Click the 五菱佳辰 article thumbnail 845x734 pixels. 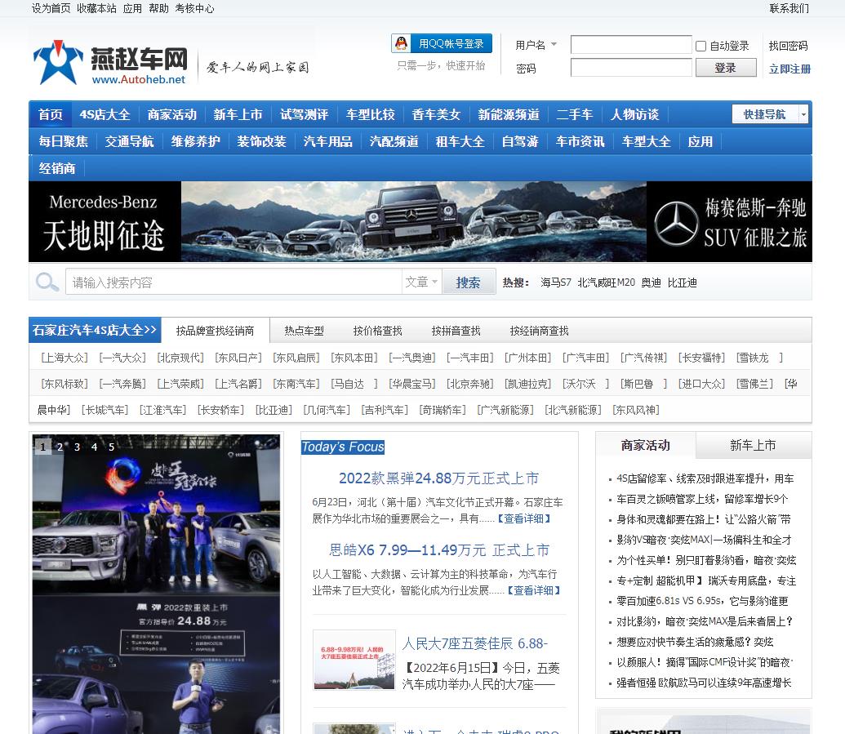354,660
